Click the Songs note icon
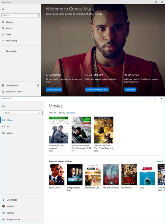Image resolution: width=165 pixels, height=224 pixels. 3,35
